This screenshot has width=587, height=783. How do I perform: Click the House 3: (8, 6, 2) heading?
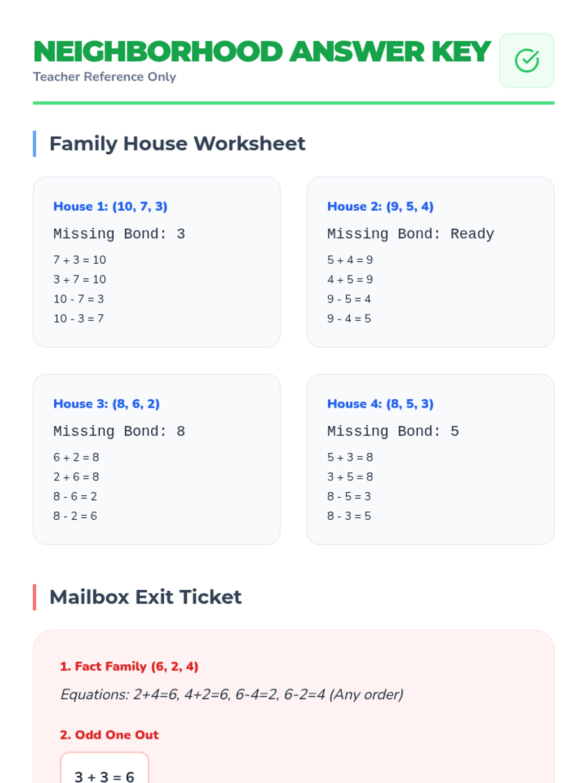point(106,404)
